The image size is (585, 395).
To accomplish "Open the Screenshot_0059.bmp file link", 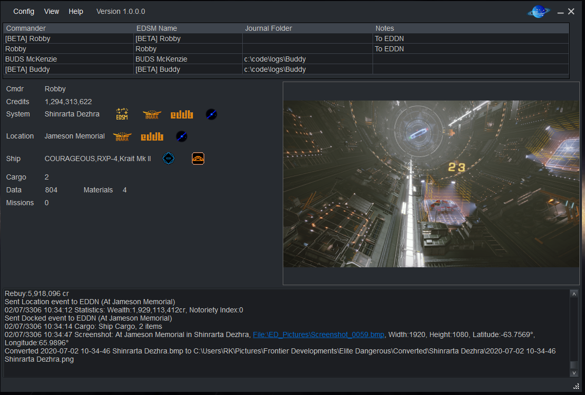I will click(x=319, y=334).
